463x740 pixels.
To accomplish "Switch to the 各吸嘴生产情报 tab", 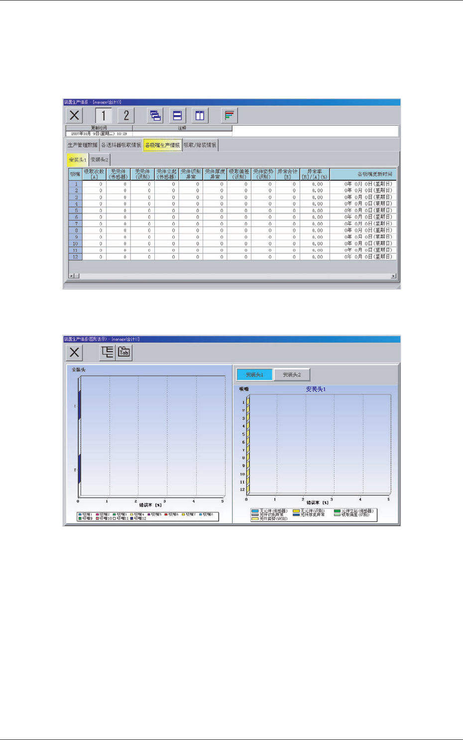I will point(162,145).
